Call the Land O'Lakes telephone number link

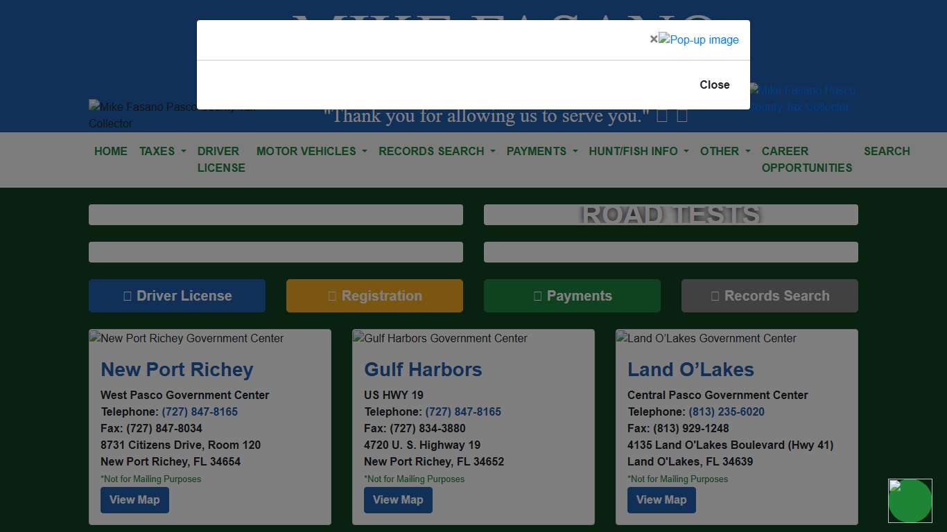[726, 411]
